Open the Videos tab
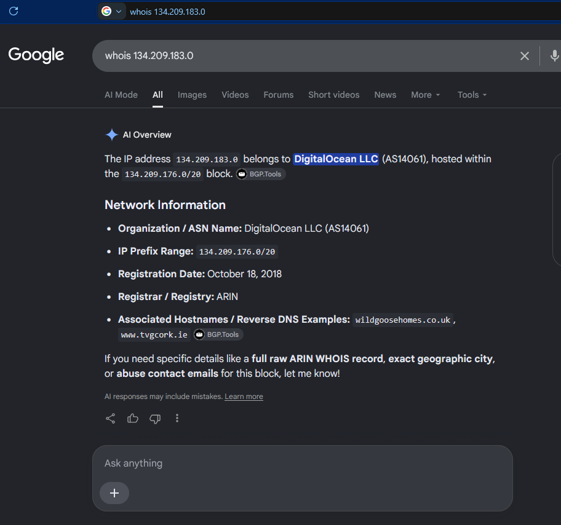 235,95
